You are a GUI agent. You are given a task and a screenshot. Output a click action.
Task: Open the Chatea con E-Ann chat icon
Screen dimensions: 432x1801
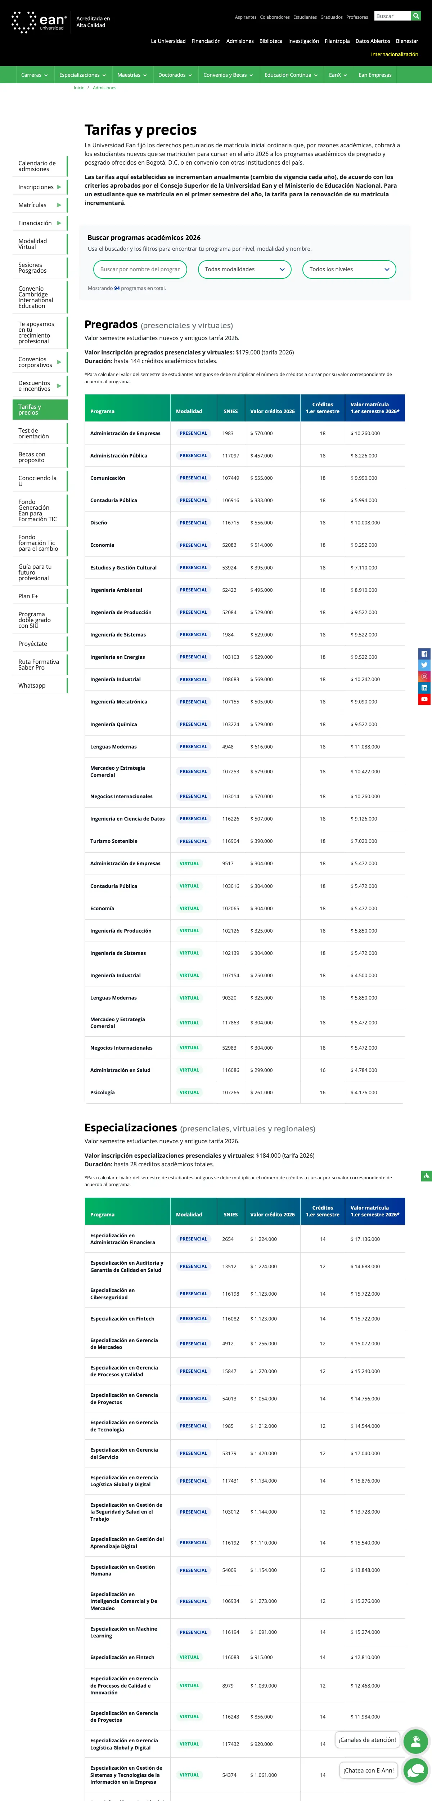[415, 1770]
